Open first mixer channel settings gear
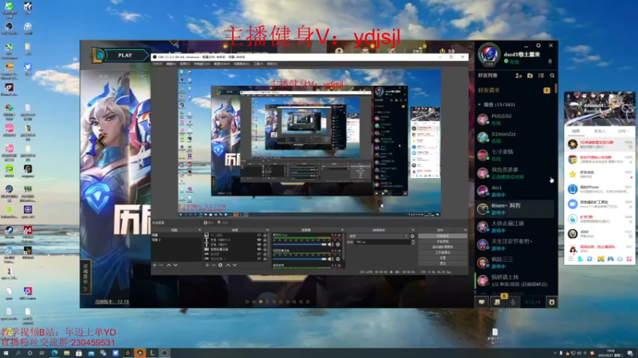This screenshot has width=638, height=358. 337,244
